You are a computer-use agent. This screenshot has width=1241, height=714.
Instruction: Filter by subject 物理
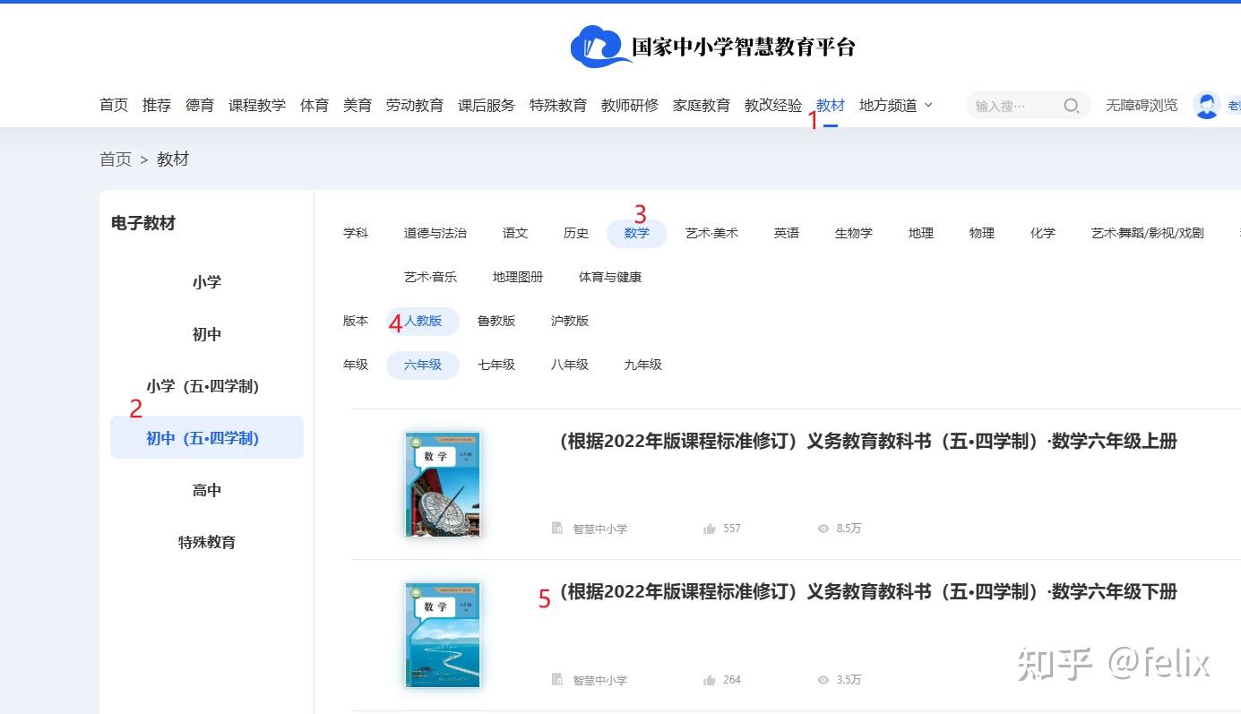click(982, 233)
